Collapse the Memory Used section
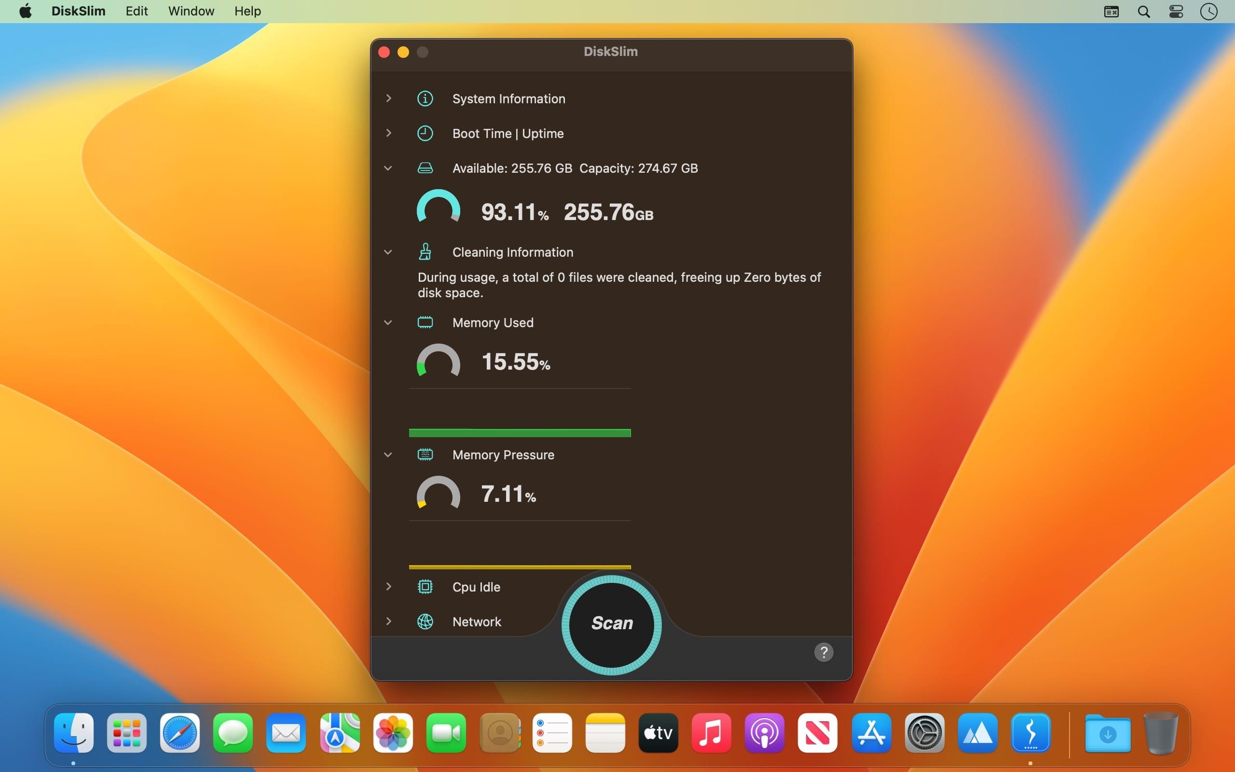The width and height of the screenshot is (1235, 772). 388,322
